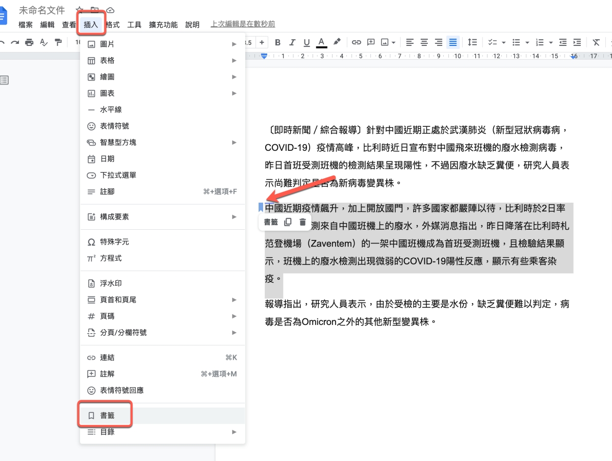Open the 擴充功能 menu
Viewport: 612px width, 461px height.
[163, 24]
